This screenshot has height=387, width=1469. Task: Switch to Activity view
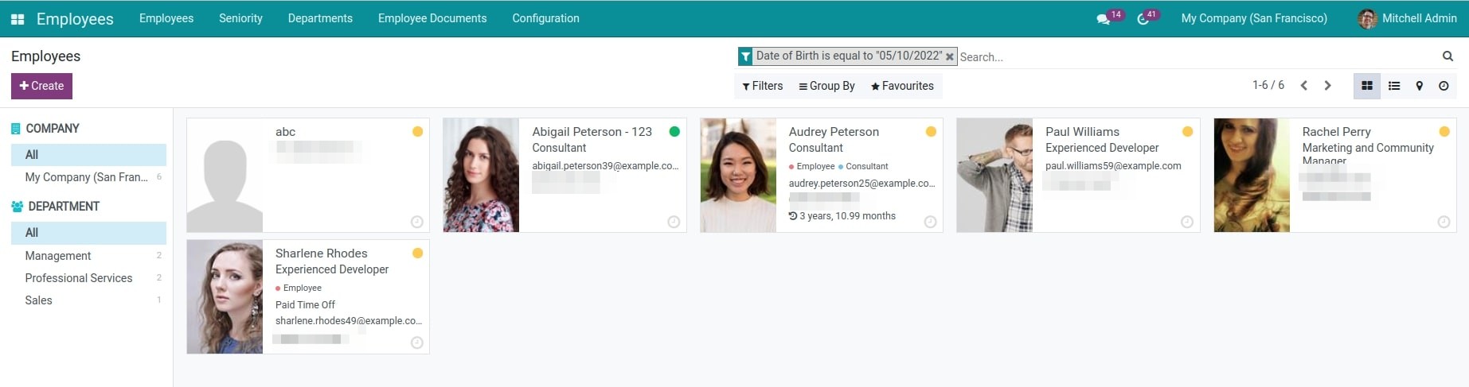pyautogui.click(x=1444, y=86)
